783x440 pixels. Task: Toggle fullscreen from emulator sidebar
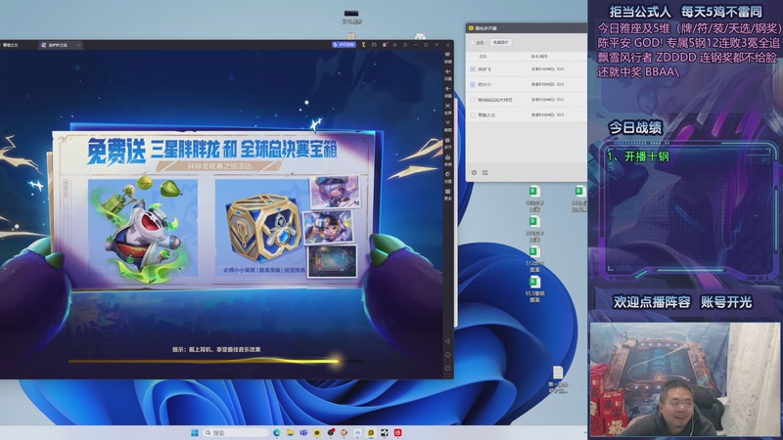click(x=448, y=107)
